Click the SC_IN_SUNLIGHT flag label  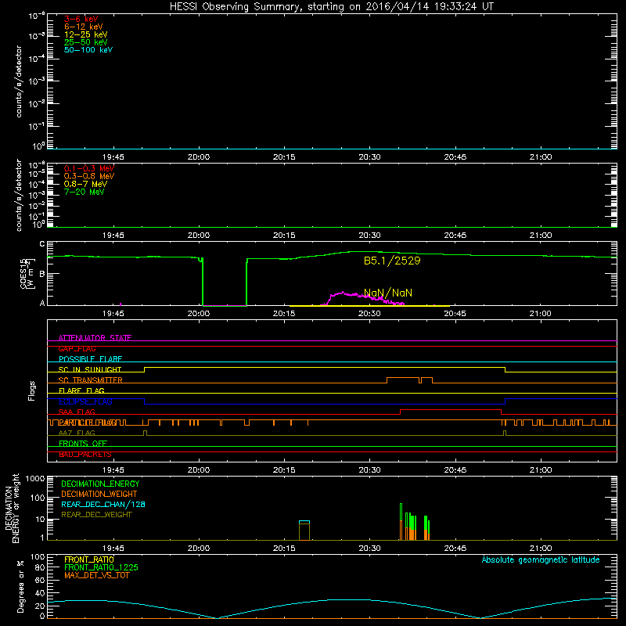(90, 369)
